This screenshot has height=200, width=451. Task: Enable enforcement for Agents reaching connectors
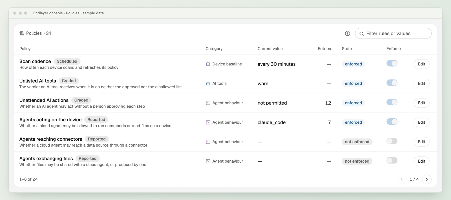click(x=392, y=141)
